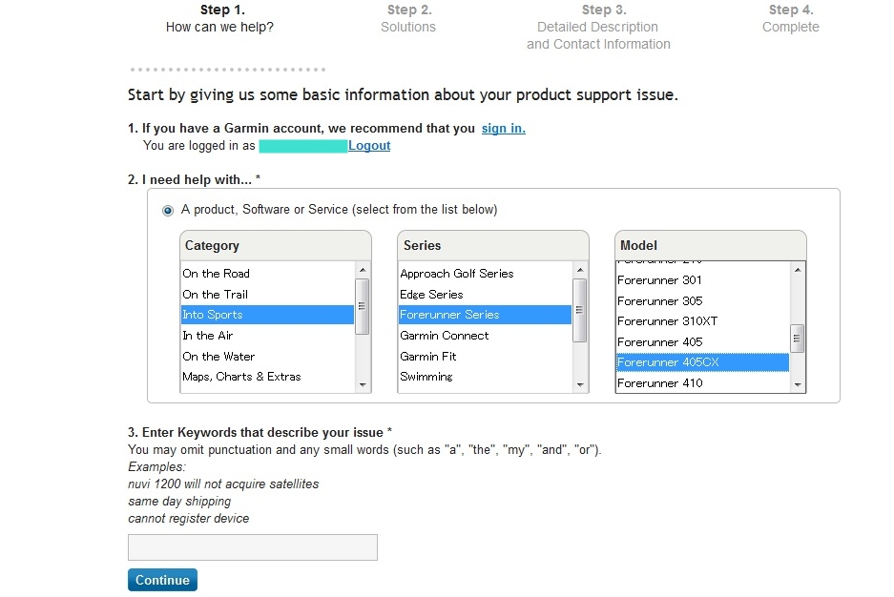Click the Continue button

[x=162, y=580]
